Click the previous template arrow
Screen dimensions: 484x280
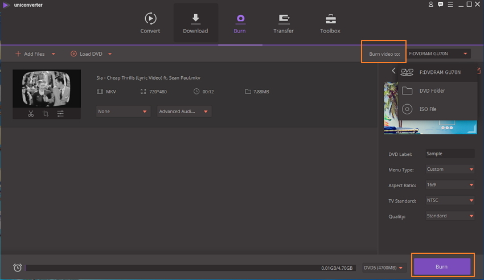(393, 71)
